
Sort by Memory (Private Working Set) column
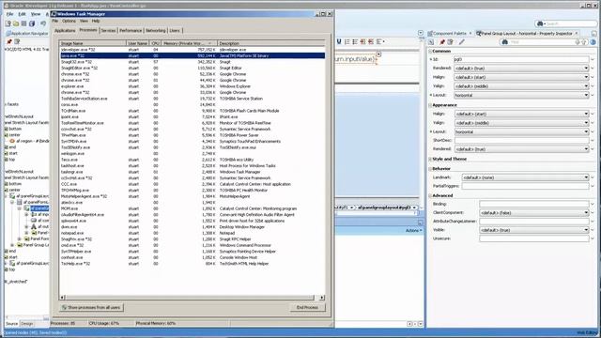(190, 43)
